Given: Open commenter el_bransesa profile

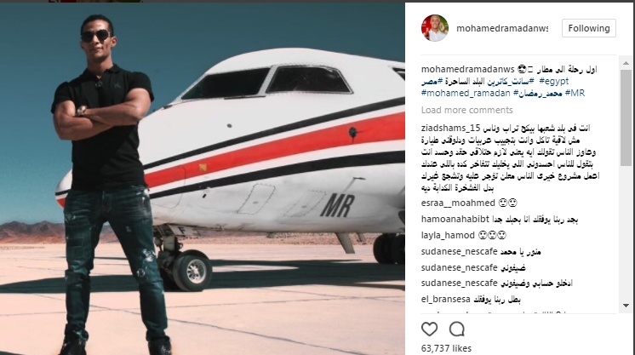Looking at the screenshot, I should pyautogui.click(x=446, y=300).
